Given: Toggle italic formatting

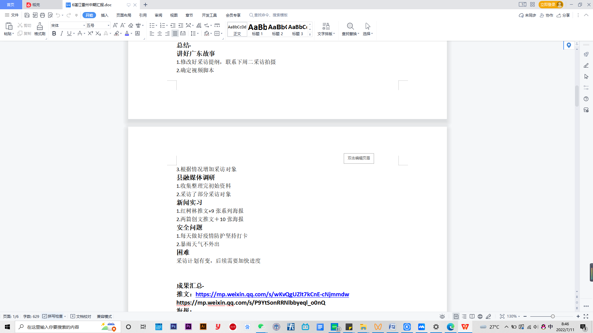Looking at the screenshot, I should 61,33.
